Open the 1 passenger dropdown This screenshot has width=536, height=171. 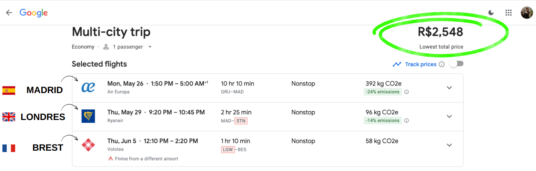pos(128,47)
